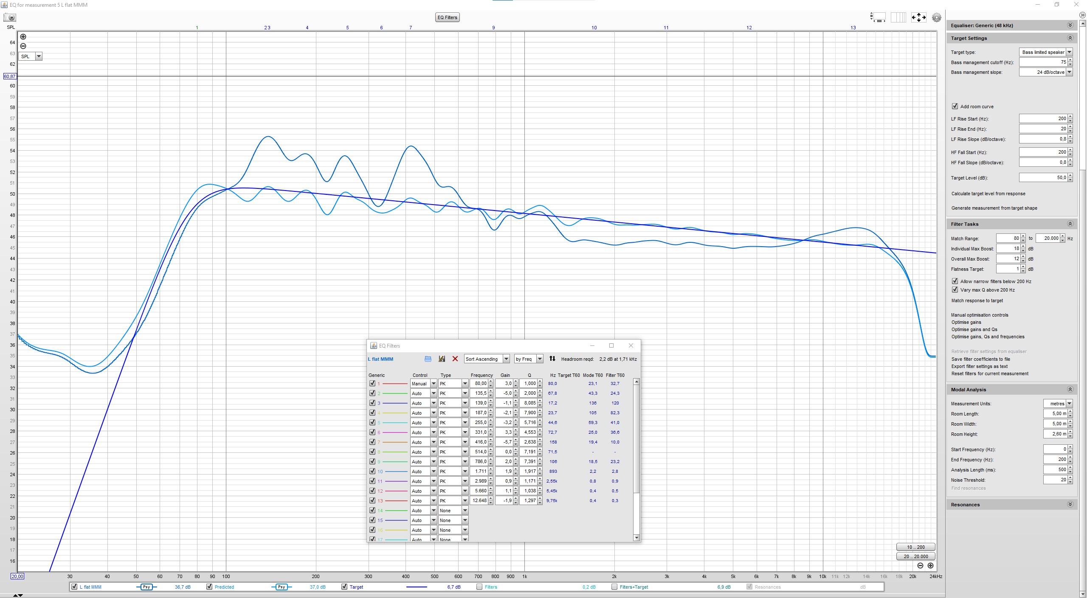Set range 10 .. 200 button
Viewport: 1087px width, 598px height.
point(915,547)
